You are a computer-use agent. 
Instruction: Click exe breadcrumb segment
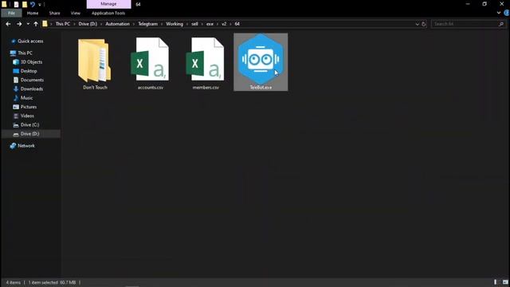coord(210,24)
